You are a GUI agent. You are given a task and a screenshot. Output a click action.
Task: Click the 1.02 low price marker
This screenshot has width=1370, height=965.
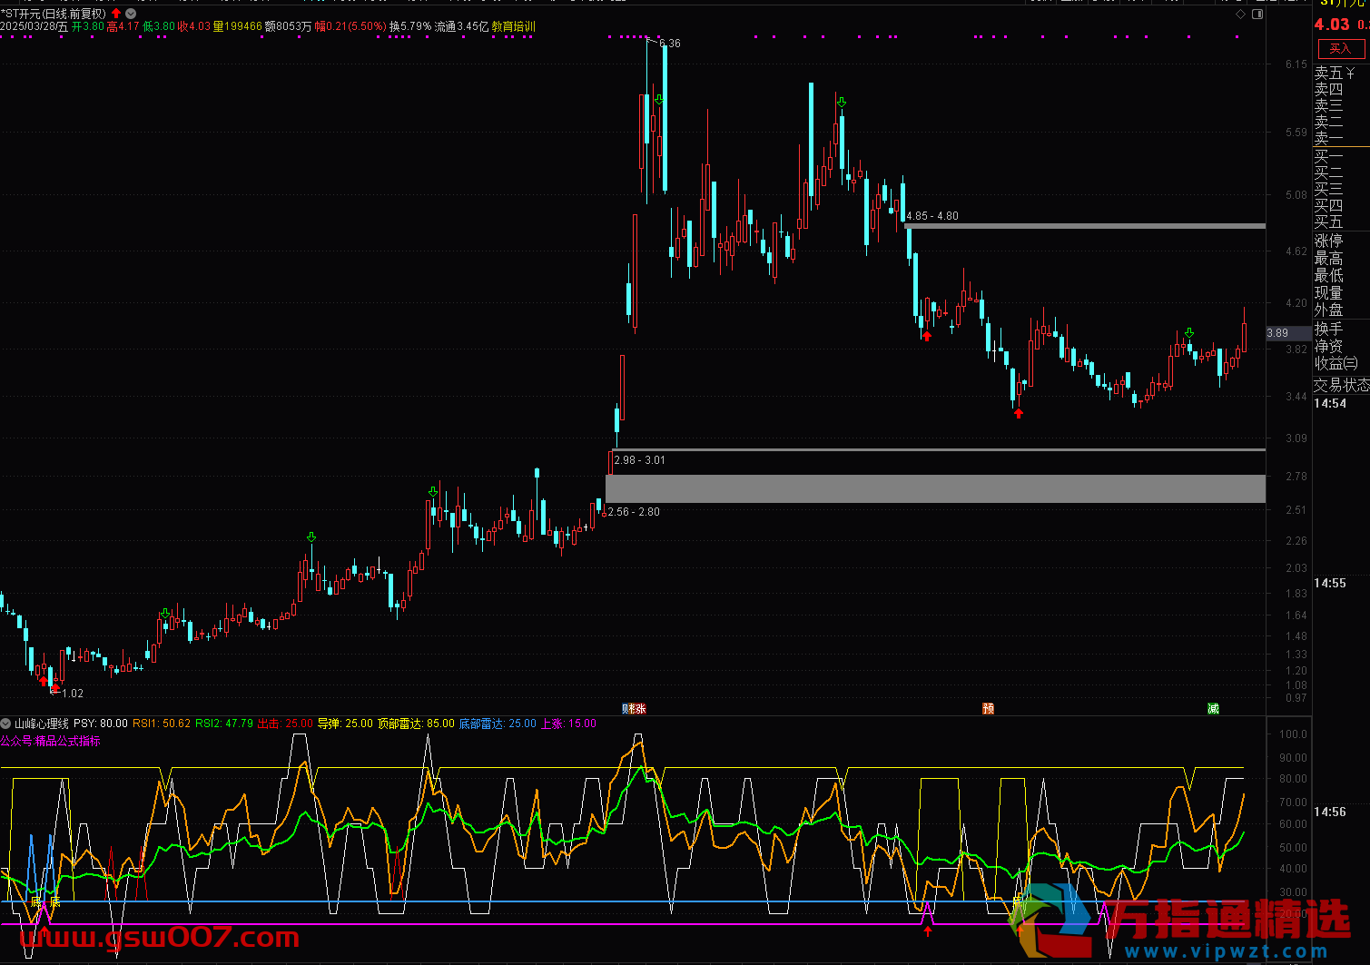click(x=73, y=694)
